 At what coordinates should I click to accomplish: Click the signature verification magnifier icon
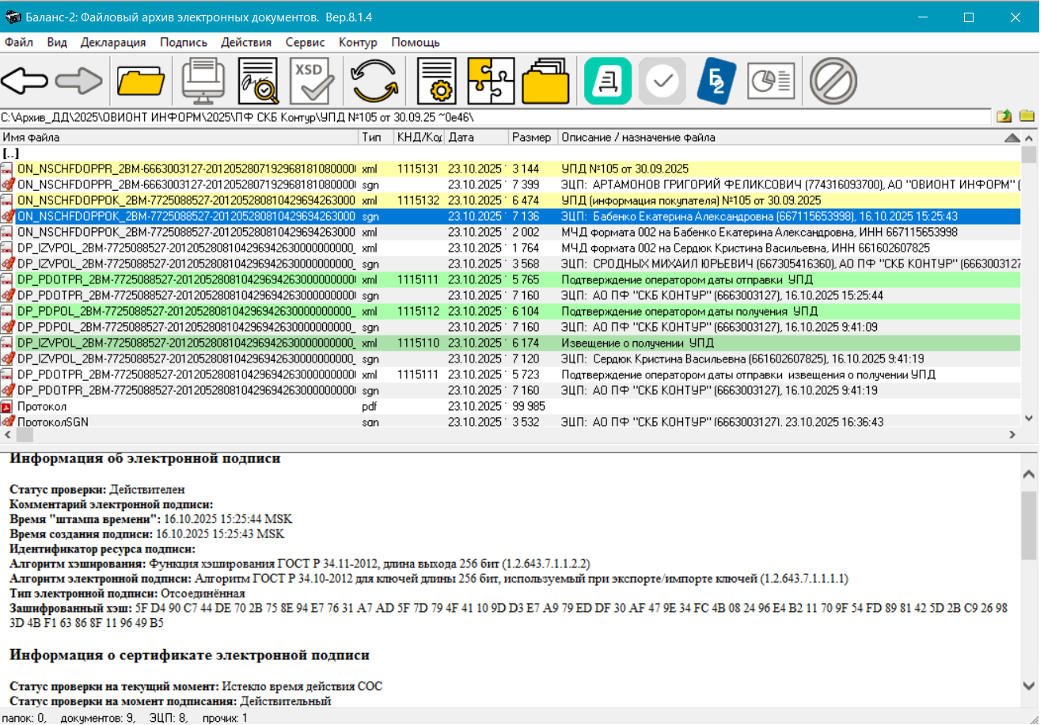pyautogui.click(x=258, y=81)
